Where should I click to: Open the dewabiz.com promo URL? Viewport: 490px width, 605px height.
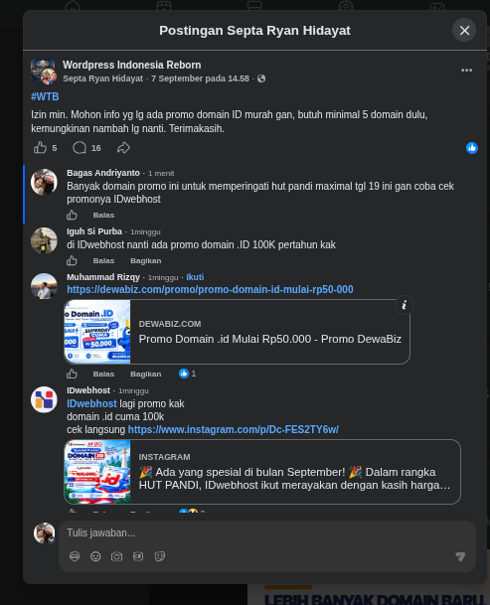coord(210,289)
